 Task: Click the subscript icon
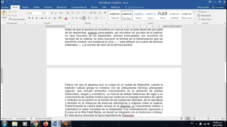pyautogui.click(x=46, y=18)
